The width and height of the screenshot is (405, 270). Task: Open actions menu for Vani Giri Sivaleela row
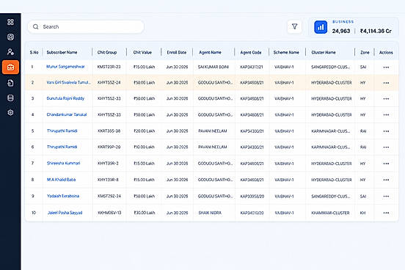coord(386,83)
